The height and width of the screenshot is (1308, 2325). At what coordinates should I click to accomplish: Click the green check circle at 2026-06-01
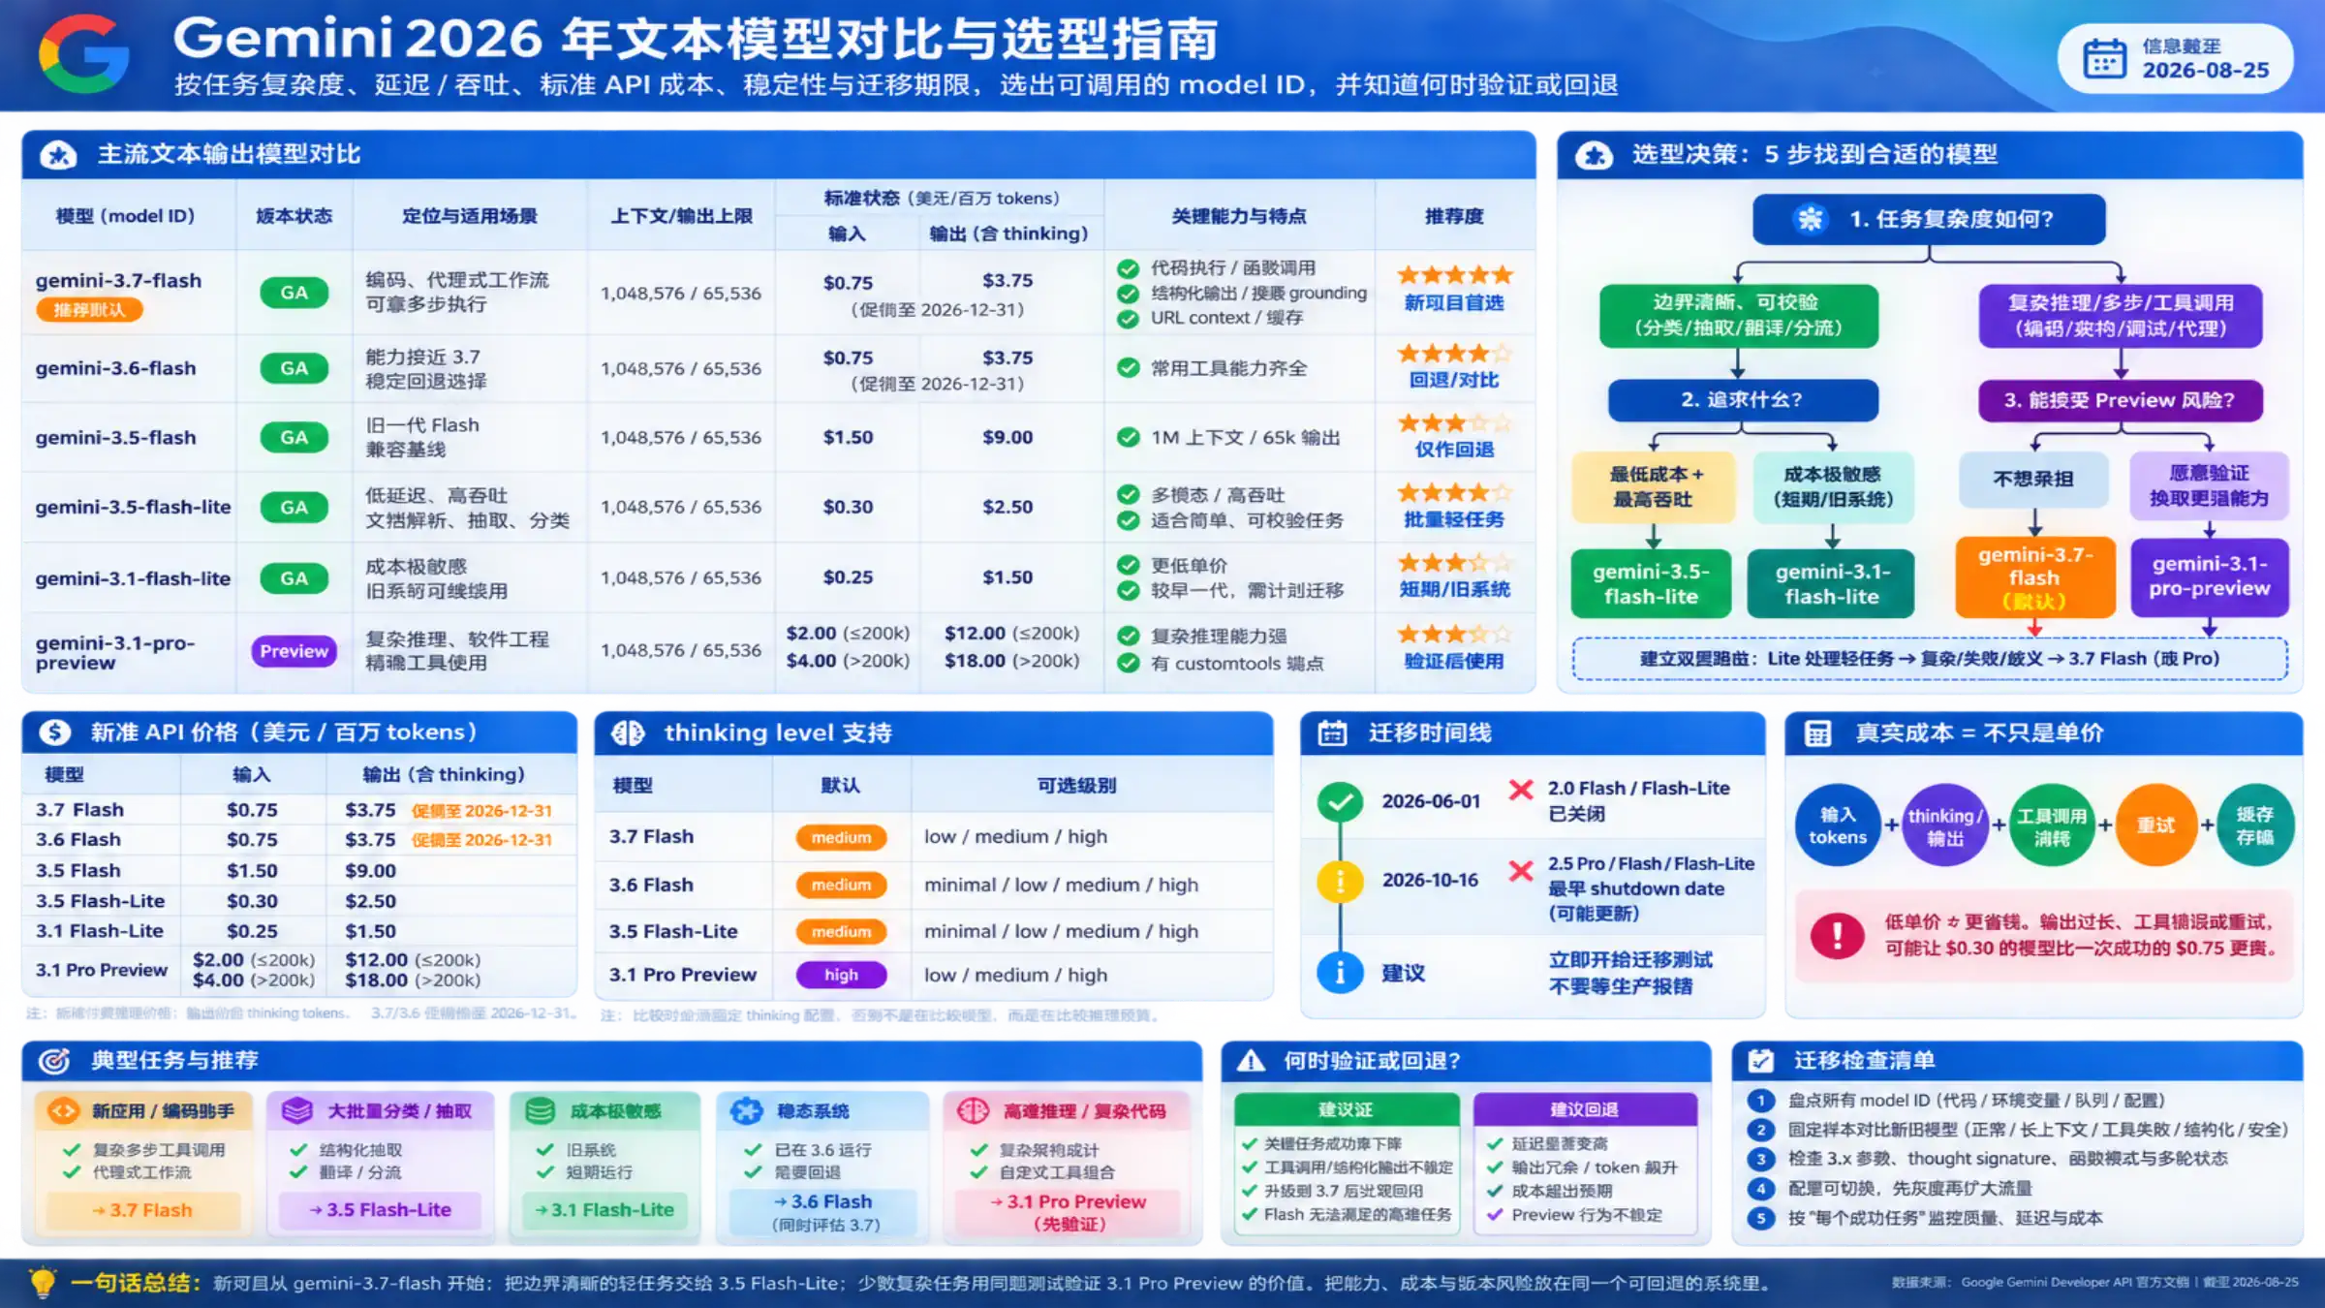coord(1341,802)
